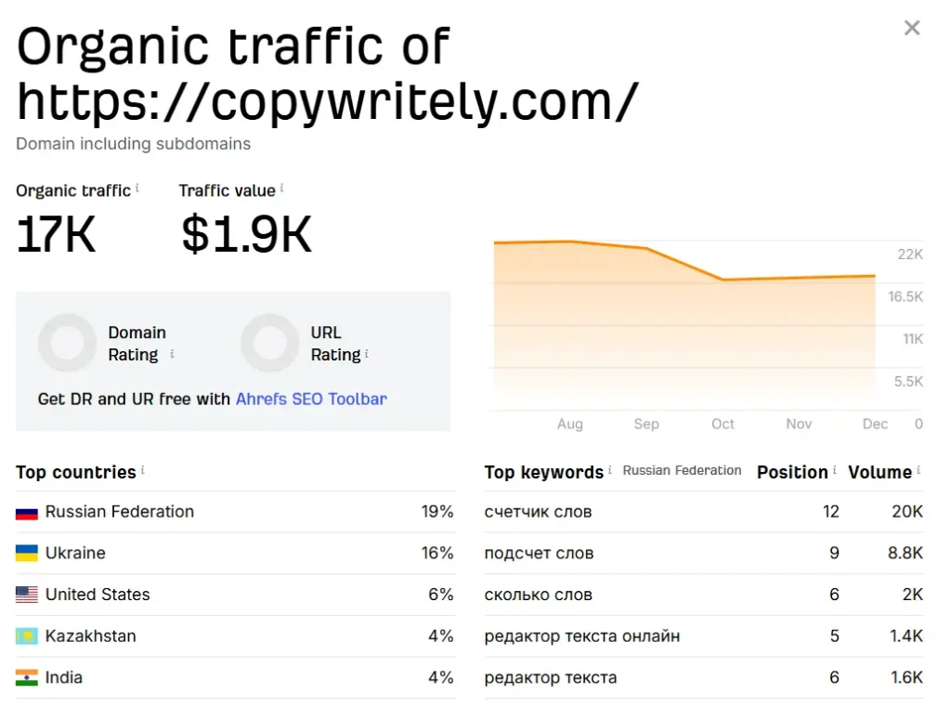Click the keyword счетчик слов
The width and height of the screenshot is (951, 720).
(538, 512)
